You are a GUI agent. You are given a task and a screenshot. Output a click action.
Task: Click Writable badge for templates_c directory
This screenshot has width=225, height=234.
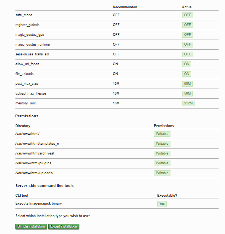(x=162, y=144)
